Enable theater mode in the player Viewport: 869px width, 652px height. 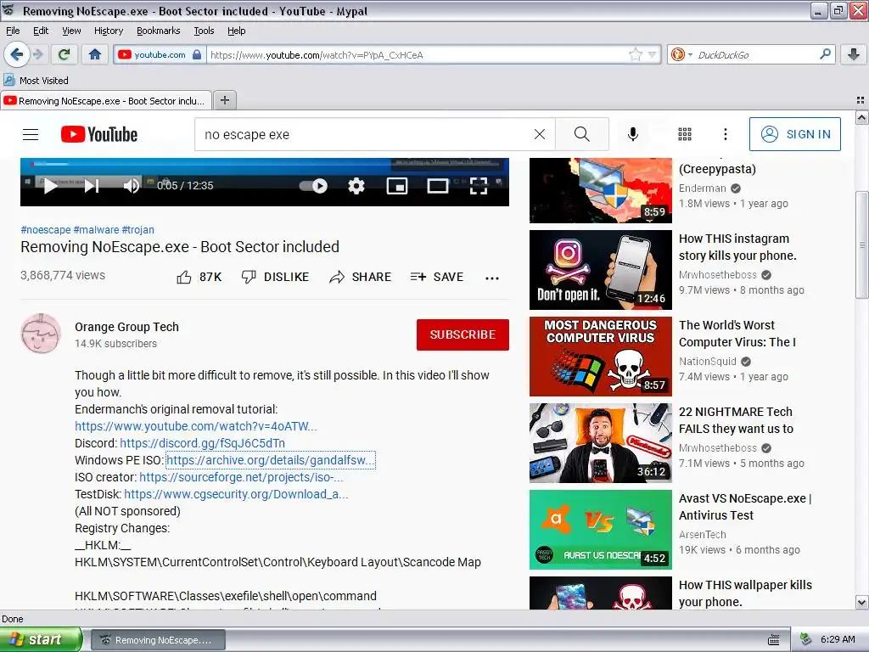437,186
